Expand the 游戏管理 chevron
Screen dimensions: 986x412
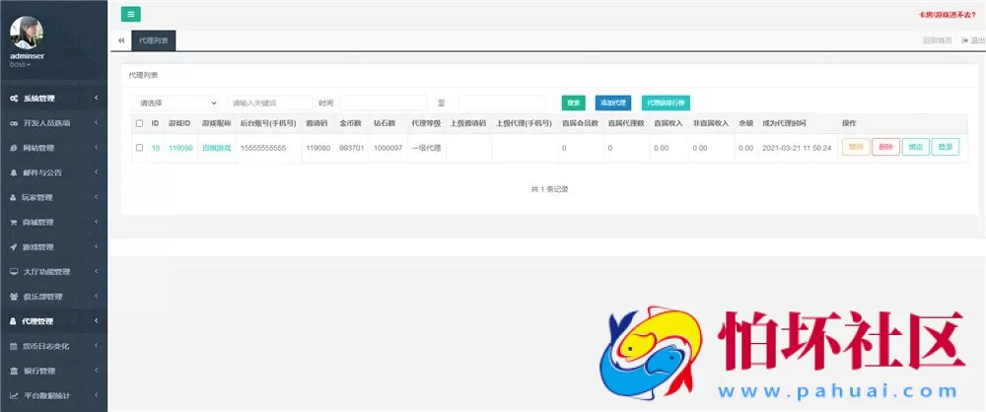(97, 246)
